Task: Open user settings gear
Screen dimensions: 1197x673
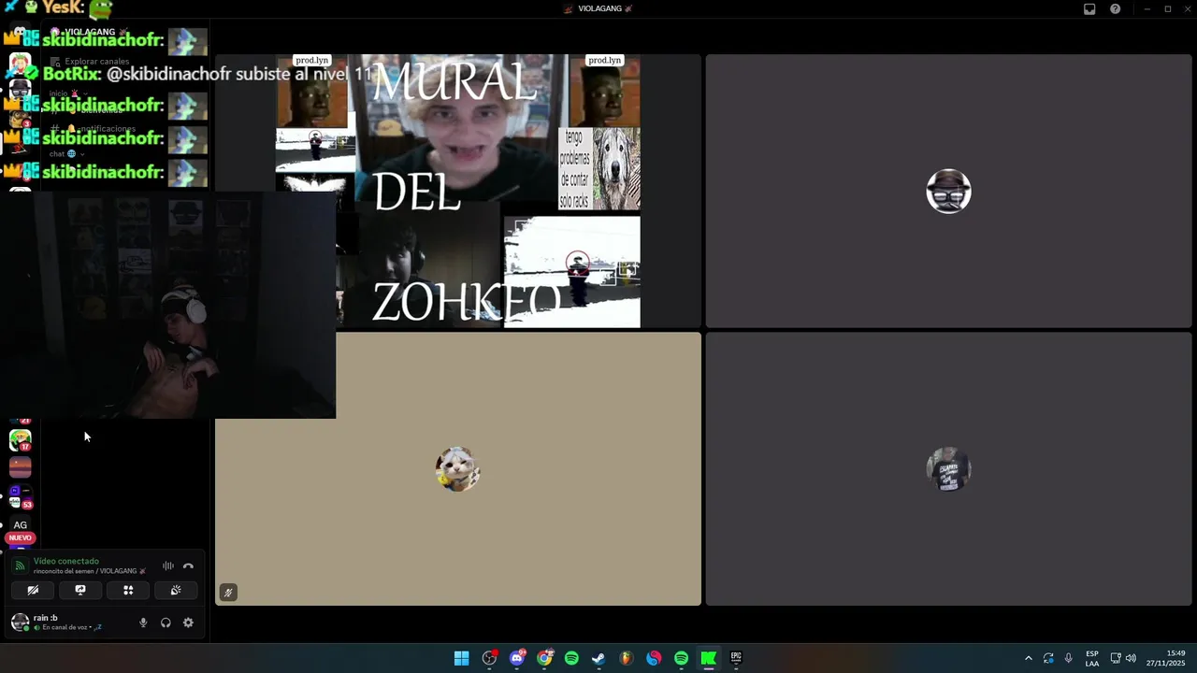Action: pyautogui.click(x=188, y=623)
